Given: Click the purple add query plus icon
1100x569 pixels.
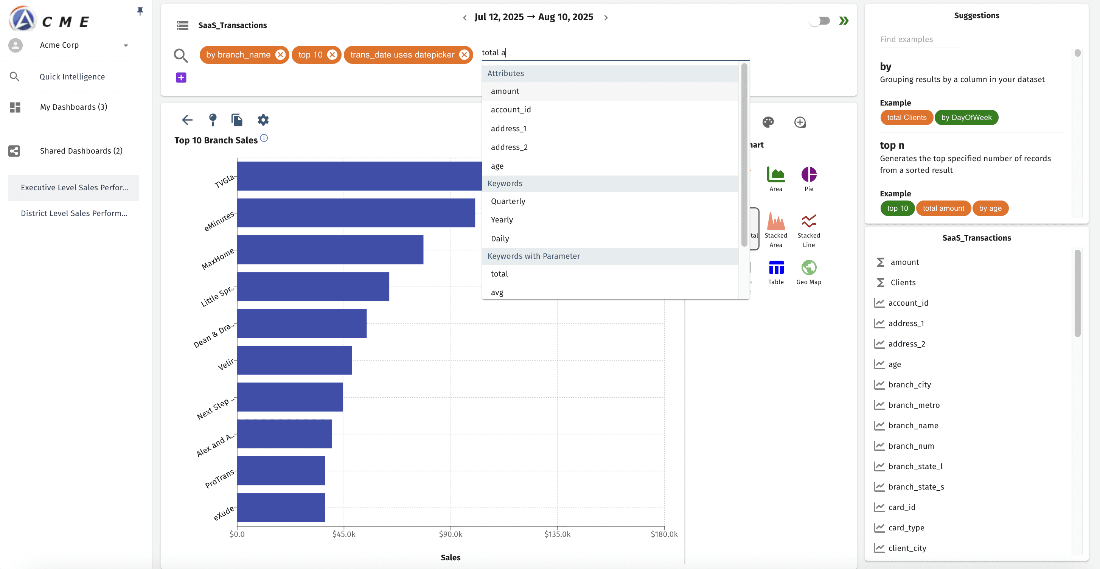Looking at the screenshot, I should (x=181, y=77).
